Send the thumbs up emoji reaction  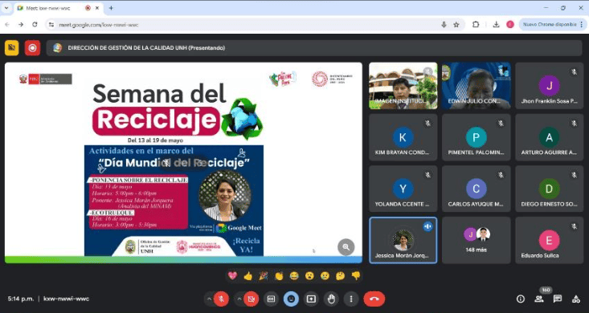248,276
